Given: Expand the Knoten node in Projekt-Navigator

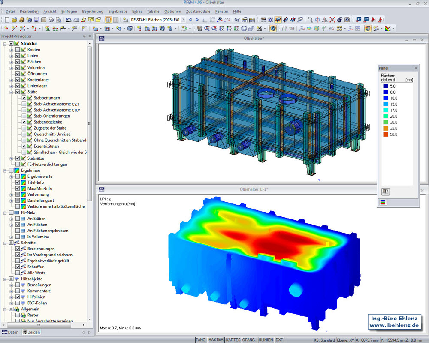Looking at the screenshot, I should tap(11, 49).
